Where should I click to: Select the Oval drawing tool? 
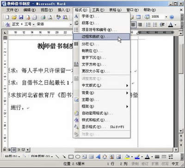click(78, 157)
